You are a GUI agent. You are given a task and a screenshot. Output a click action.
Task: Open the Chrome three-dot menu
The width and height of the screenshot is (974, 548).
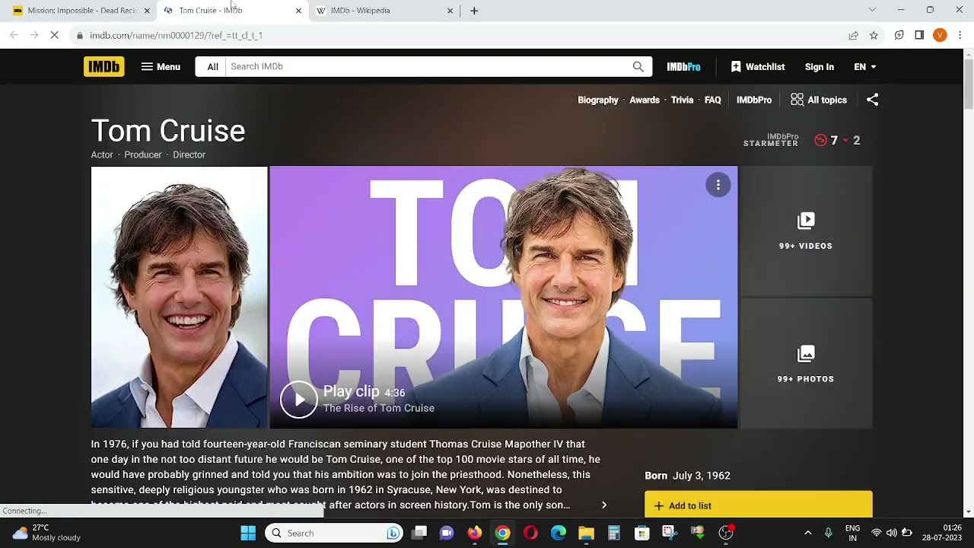(960, 35)
